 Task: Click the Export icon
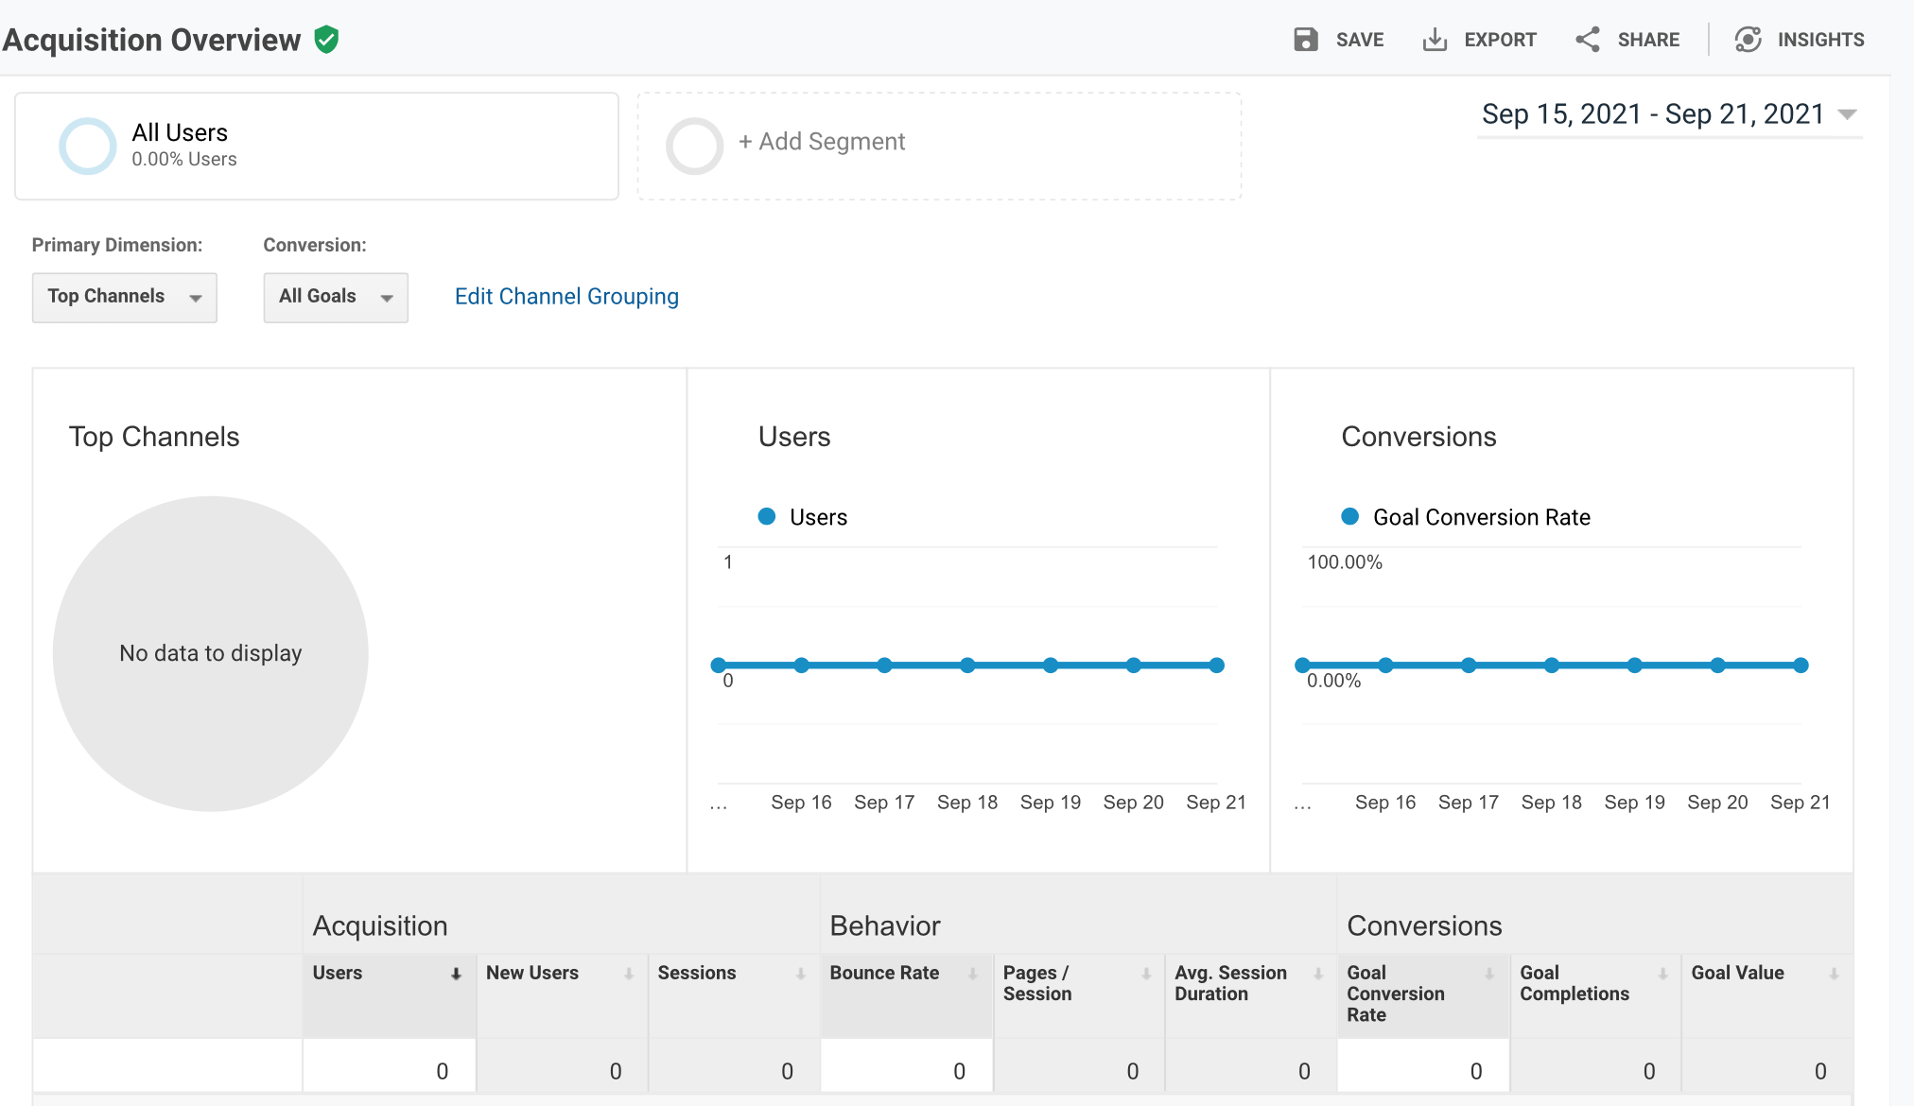click(x=1435, y=40)
